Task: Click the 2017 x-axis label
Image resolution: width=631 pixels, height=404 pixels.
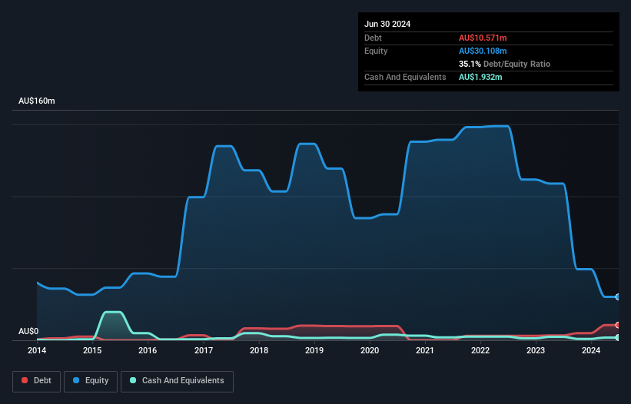Action: pos(204,350)
